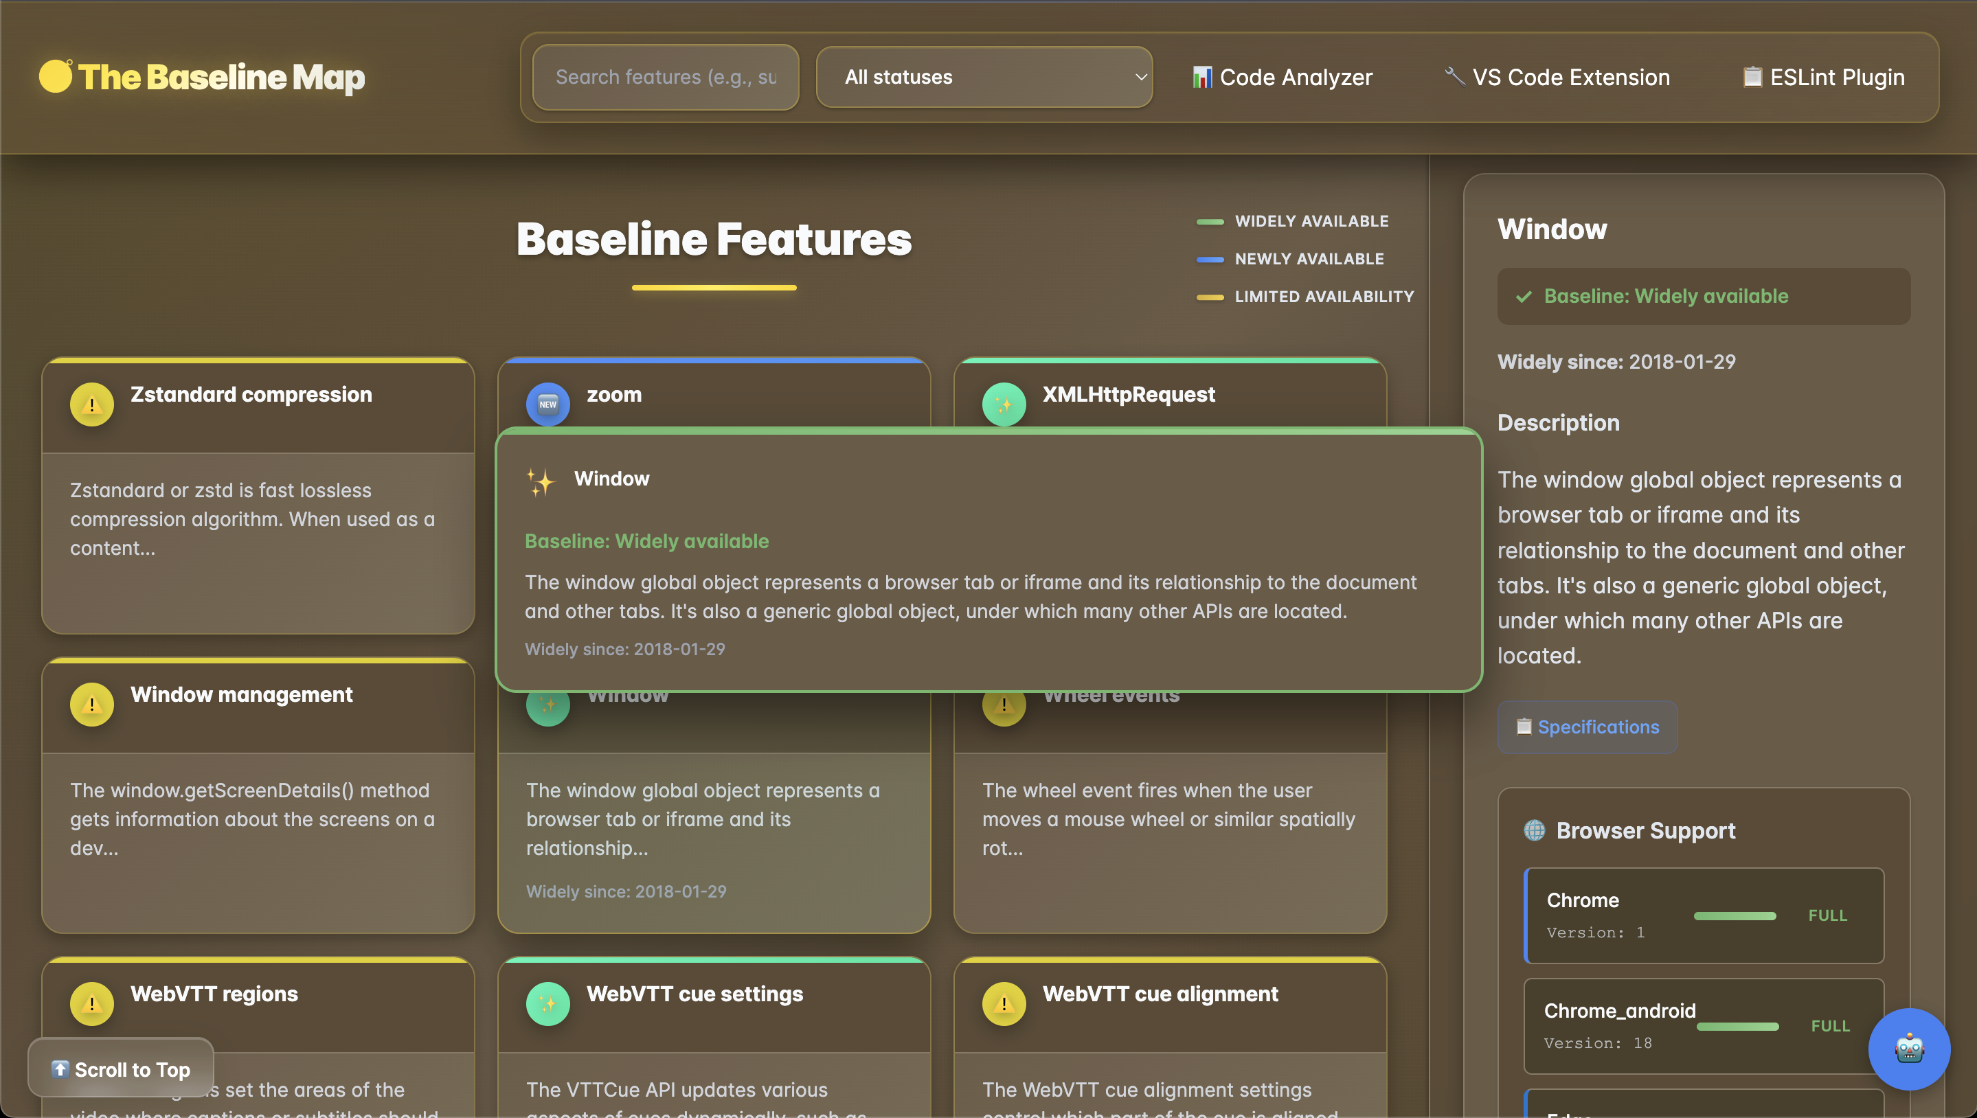Click the Scroll to Top button

coord(121,1069)
